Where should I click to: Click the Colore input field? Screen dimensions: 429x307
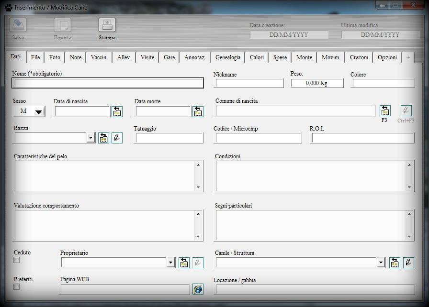(x=384, y=83)
